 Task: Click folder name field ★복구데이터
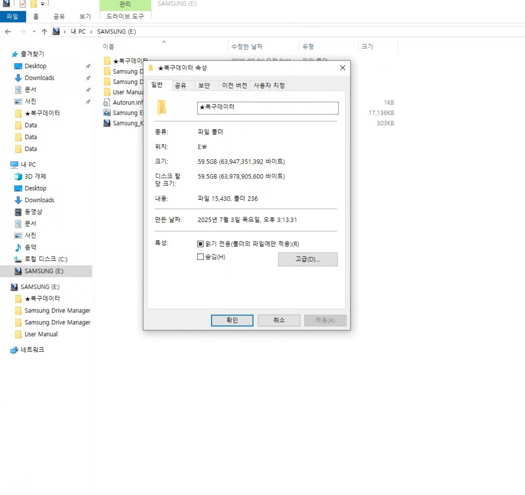click(268, 108)
